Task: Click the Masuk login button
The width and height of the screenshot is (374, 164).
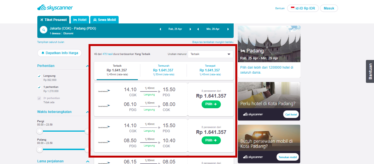Action: [x=329, y=8]
